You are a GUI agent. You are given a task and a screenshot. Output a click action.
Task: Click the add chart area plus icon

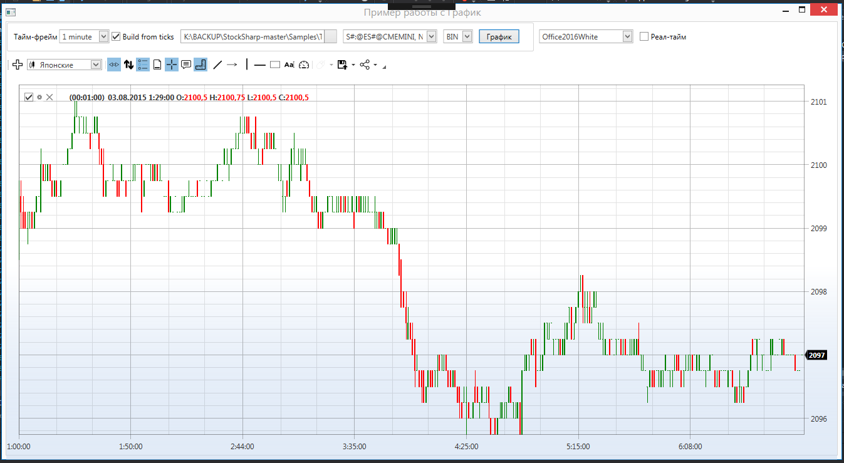click(x=18, y=65)
